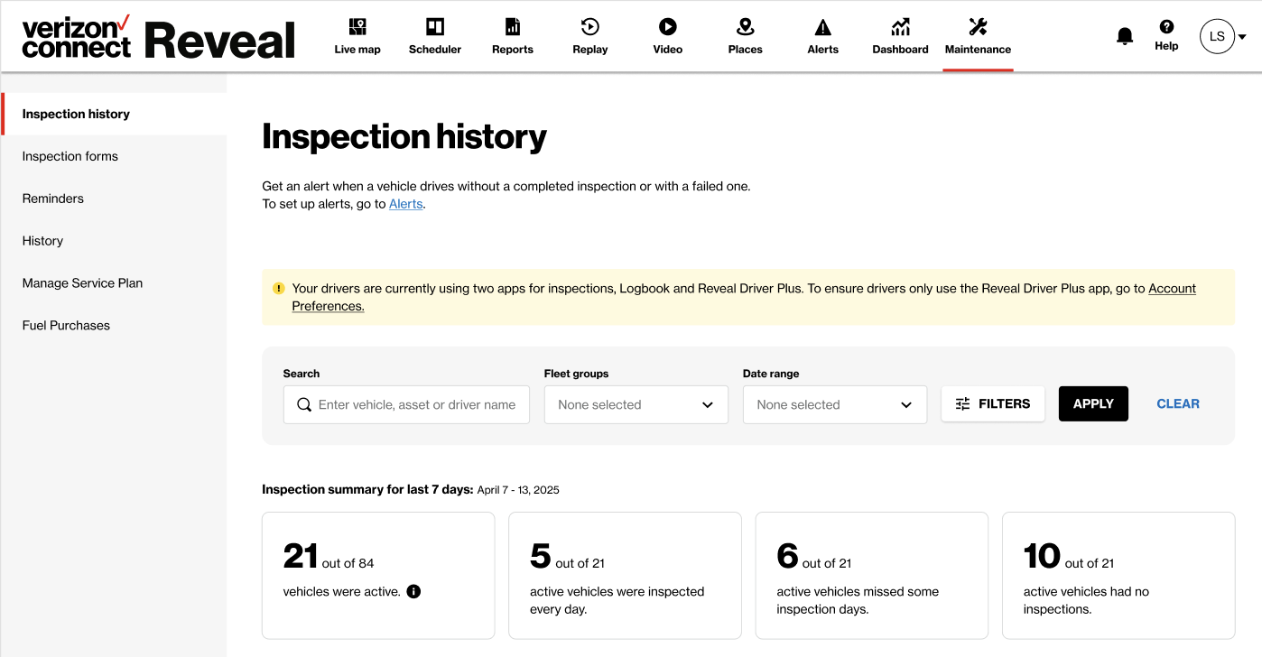The width and height of the screenshot is (1262, 657).
Task: Select Inspection forms in the sidebar
Action: [x=70, y=156]
